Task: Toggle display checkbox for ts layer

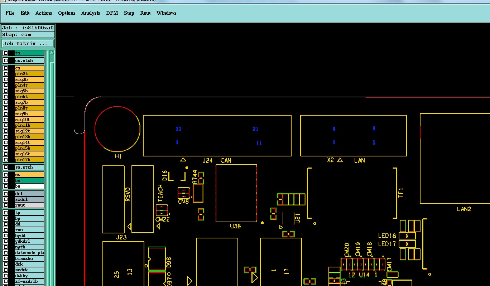Action: pos(6,53)
